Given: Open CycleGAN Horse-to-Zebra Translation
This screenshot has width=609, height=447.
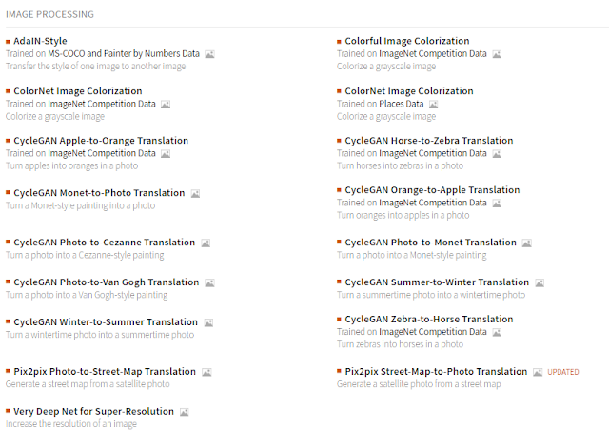Looking at the screenshot, I should 429,141.
